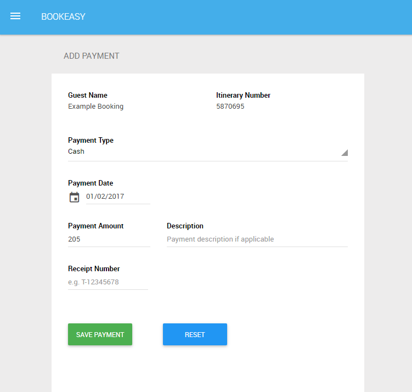Click the Description label
Viewport: 412px width, 392px height.
point(185,226)
